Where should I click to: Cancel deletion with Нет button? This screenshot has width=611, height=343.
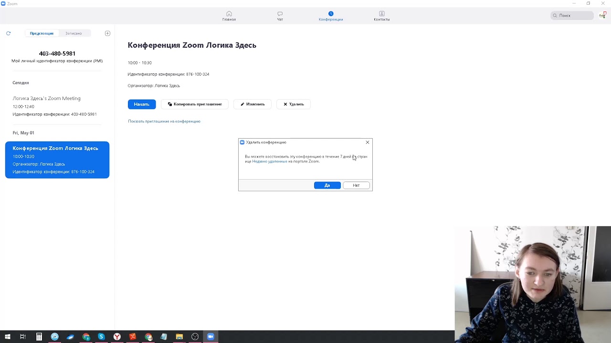point(356,185)
